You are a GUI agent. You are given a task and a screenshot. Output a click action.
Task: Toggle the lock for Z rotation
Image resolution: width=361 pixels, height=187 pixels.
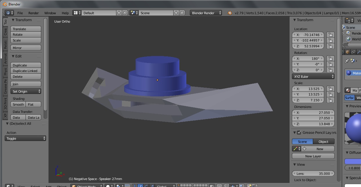(x=330, y=70)
